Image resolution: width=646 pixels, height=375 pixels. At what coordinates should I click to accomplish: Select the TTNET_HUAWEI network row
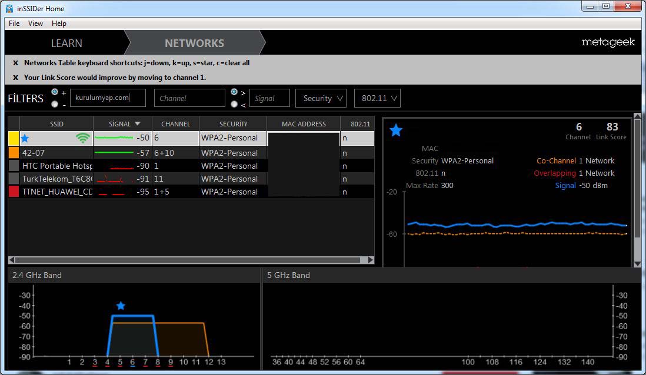pyautogui.click(x=191, y=192)
